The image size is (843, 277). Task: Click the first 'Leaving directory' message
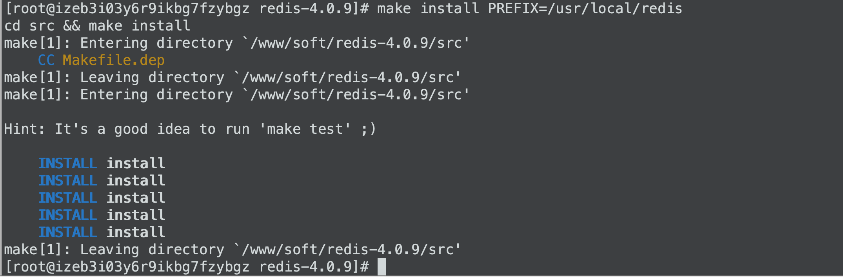click(x=233, y=77)
